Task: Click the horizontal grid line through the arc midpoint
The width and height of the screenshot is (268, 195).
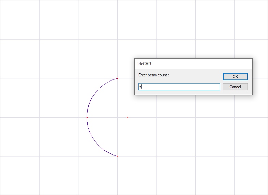Action: [x=51, y=117]
